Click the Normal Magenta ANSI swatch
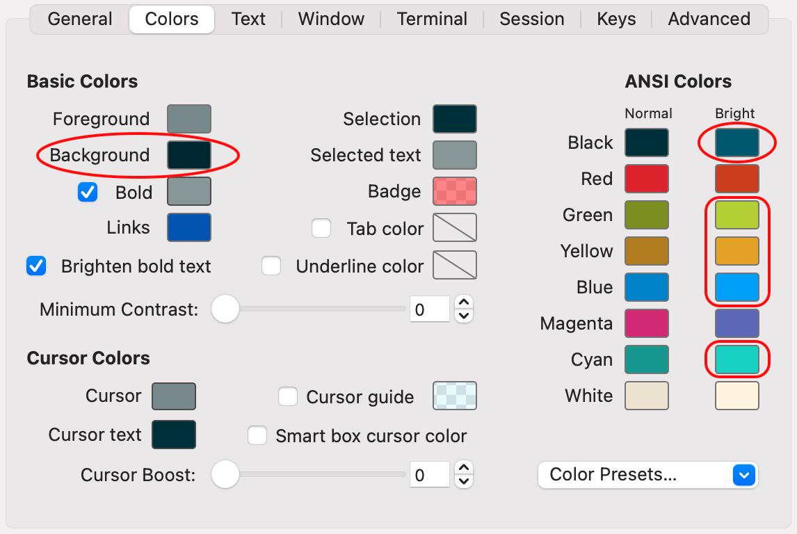The image size is (797, 534). click(647, 323)
